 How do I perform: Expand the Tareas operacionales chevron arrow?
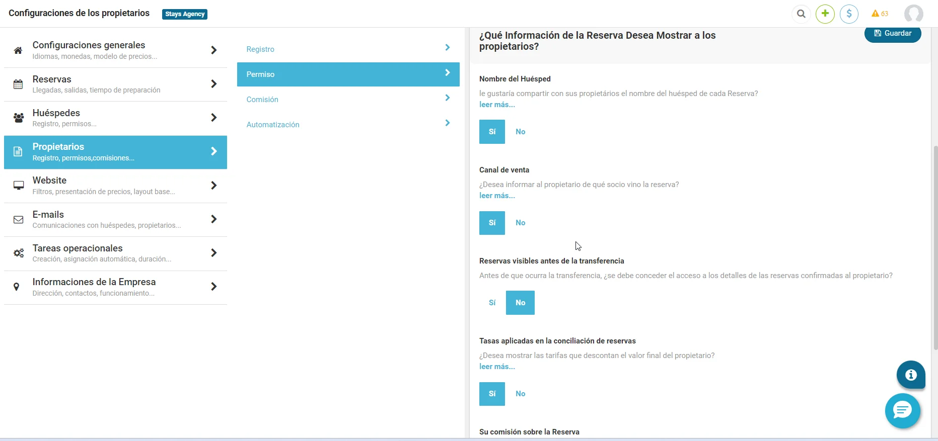214,253
